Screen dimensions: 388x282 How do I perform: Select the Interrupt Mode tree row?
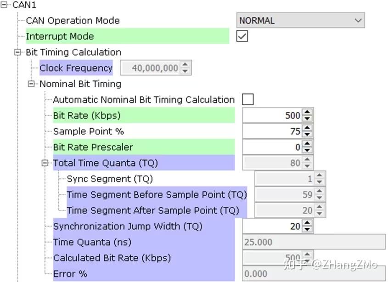[60, 36]
